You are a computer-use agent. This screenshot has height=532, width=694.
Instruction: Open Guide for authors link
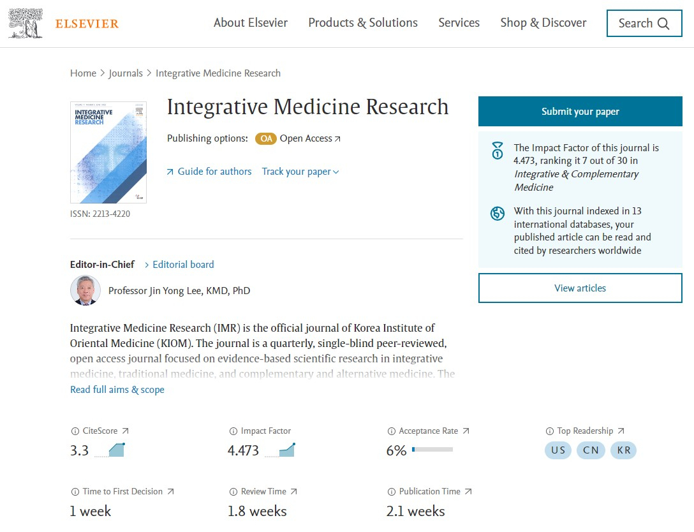click(214, 172)
